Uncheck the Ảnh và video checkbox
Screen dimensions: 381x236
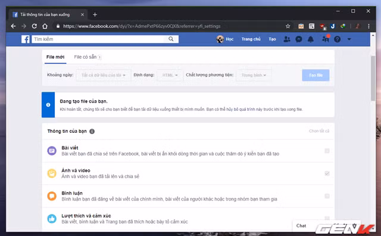pos(327,173)
